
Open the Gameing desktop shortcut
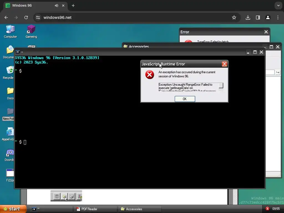pyautogui.click(x=31, y=32)
